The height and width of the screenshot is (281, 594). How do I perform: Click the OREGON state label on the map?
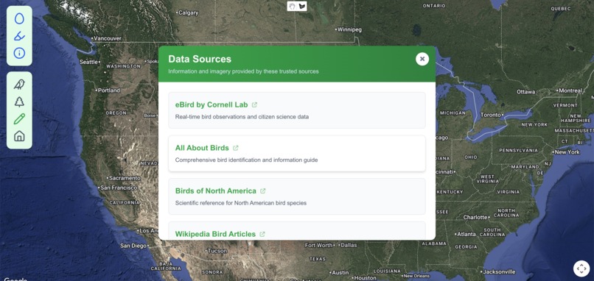(x=116, y=113)
